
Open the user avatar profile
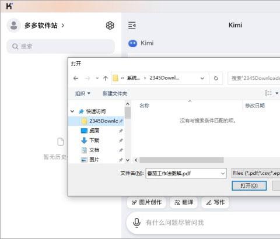(x=13, y=25)
